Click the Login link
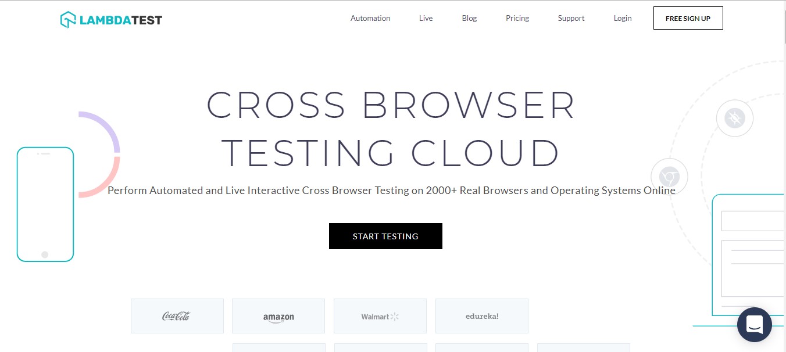 pos(622,18)
